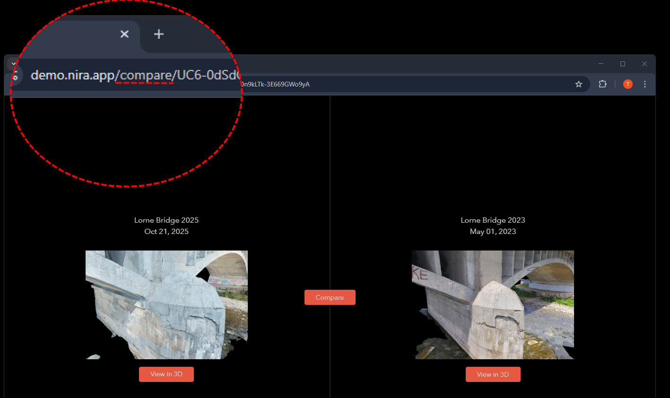Select the Lorne Bridge 2023 thumbnail
Viewport: 670px width, 398px height.
coord(493,305)
